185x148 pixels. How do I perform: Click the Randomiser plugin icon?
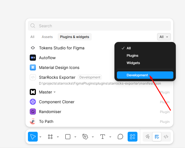33,112
